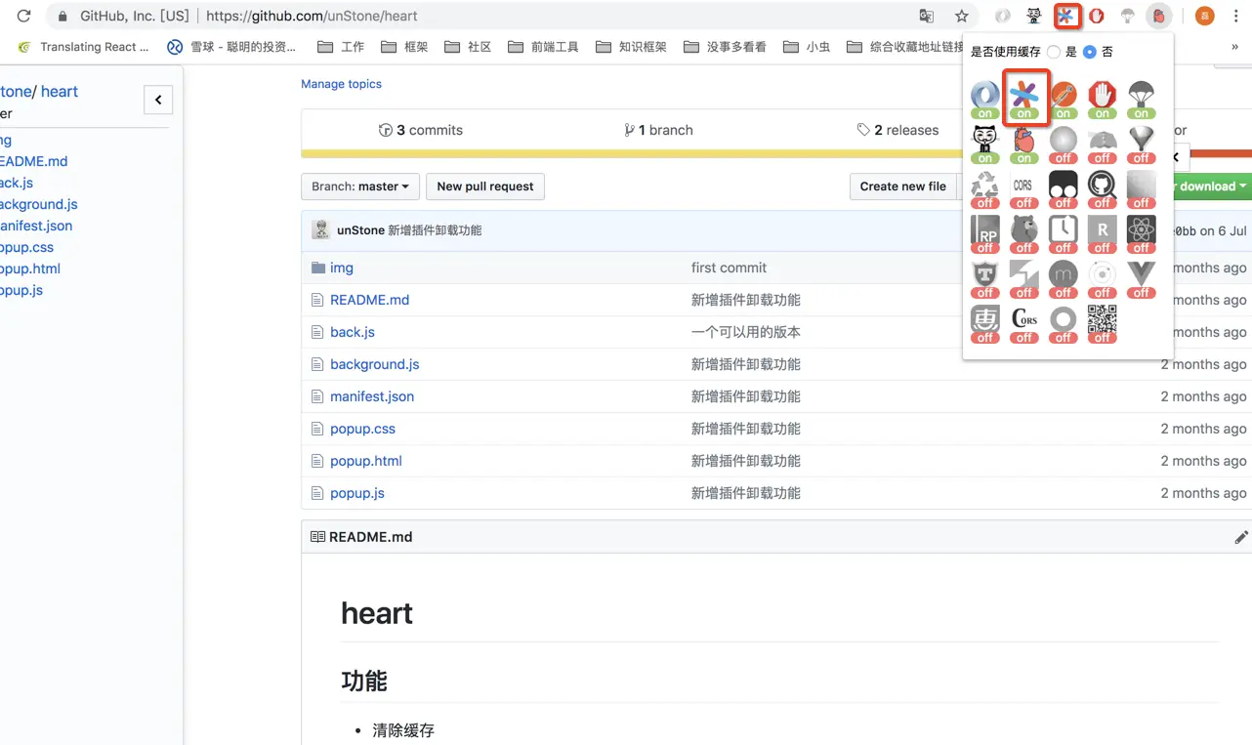Open popup.html in the main file list
Screen dimensions: 1252x745
pos(366,461)
